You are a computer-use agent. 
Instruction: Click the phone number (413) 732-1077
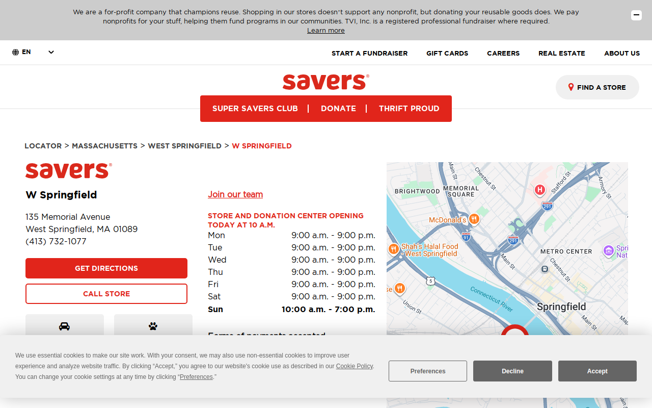pyautogui.click(x=56, y=241)
